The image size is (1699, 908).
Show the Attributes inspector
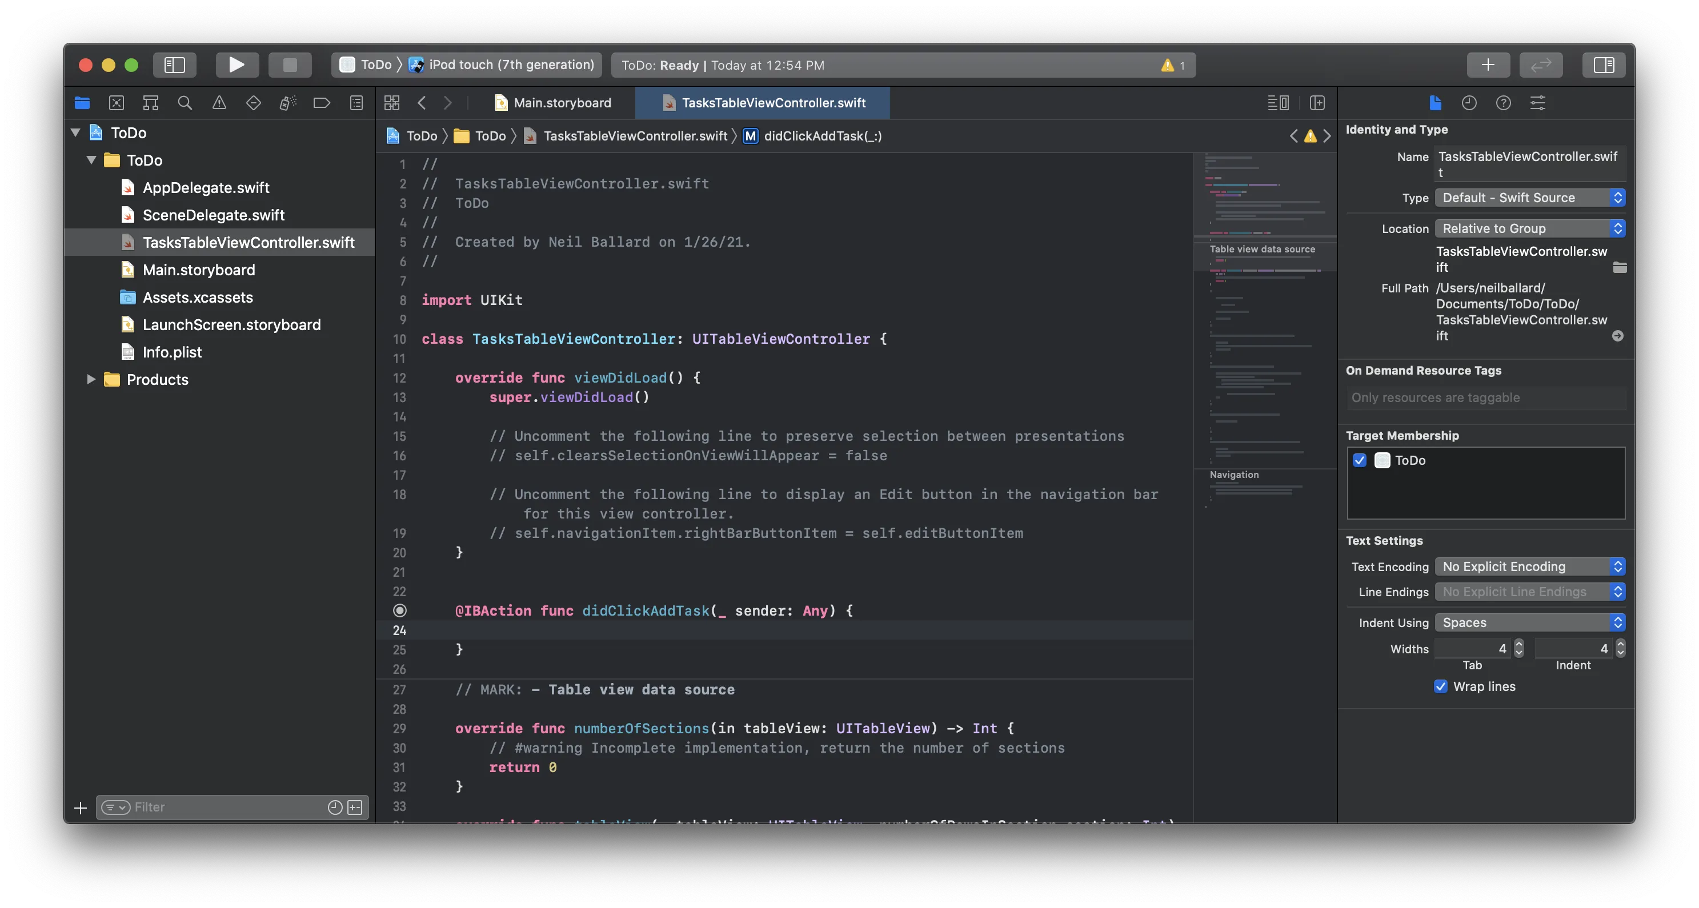pos(1537,103)
